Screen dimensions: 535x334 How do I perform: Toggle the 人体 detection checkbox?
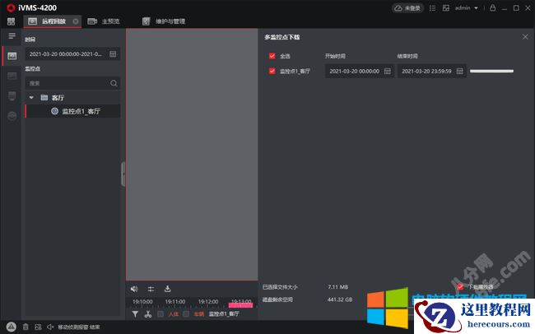pyautogui.click(x=160, y=314)
